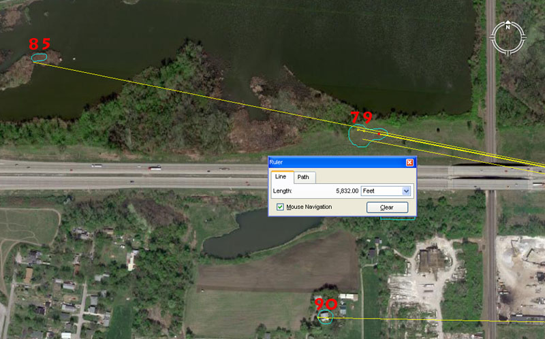
Task: Click the Mouse Navigation label text
Action: pos(309,207)
